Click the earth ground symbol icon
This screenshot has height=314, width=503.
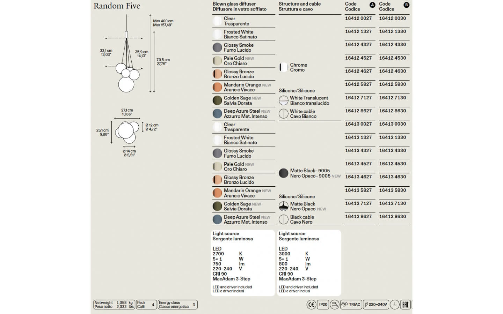click(x=394, y=305)
